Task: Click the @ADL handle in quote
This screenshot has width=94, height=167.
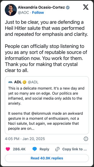Action: 33,82
